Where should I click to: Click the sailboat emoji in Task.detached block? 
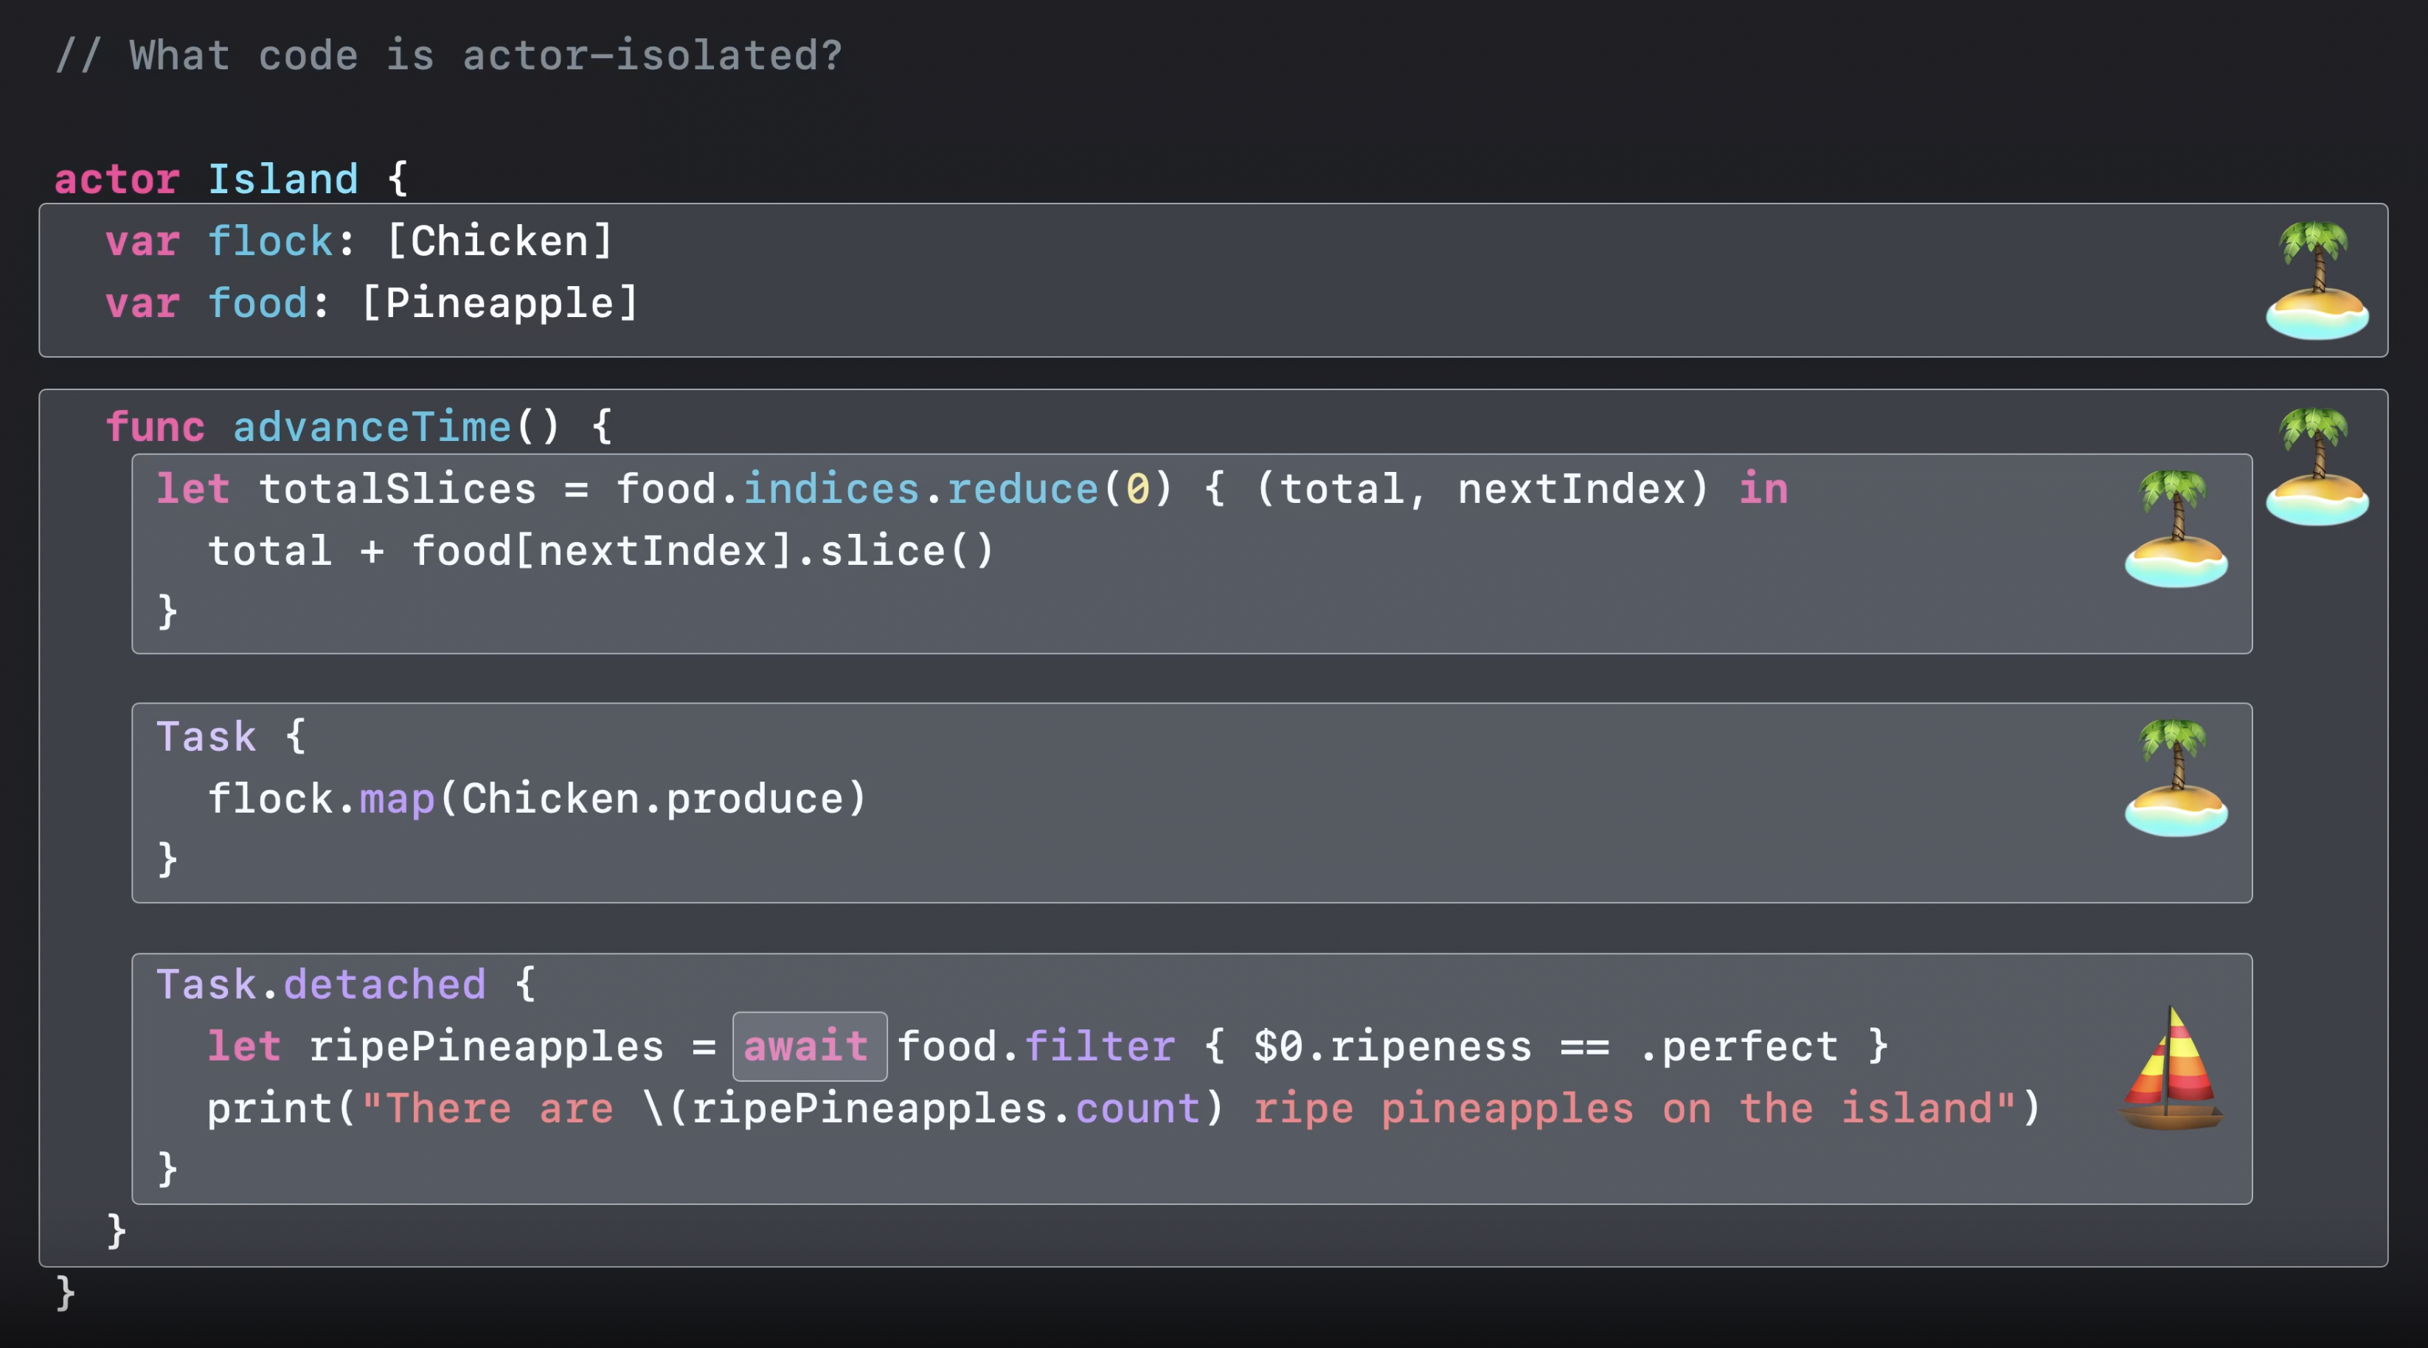click(x=2171, y=1068)
